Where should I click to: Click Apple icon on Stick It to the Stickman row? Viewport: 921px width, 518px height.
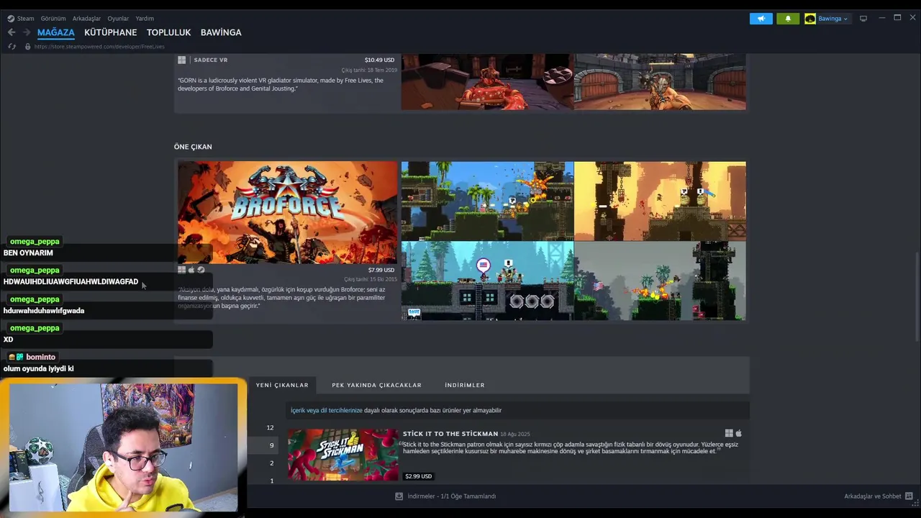(738, 433)
